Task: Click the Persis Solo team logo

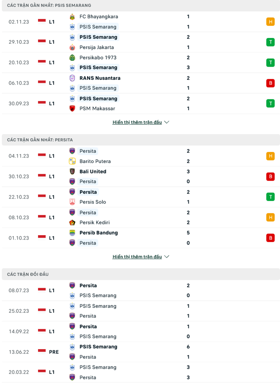Action: [72, 202]
